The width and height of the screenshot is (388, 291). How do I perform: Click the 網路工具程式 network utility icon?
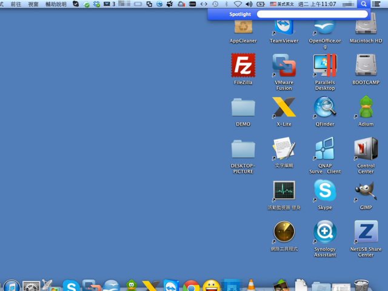284,232
